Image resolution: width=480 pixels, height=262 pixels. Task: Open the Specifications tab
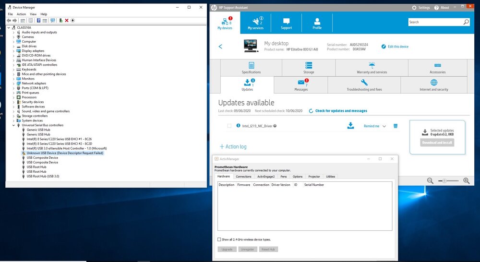coord(251,68)
